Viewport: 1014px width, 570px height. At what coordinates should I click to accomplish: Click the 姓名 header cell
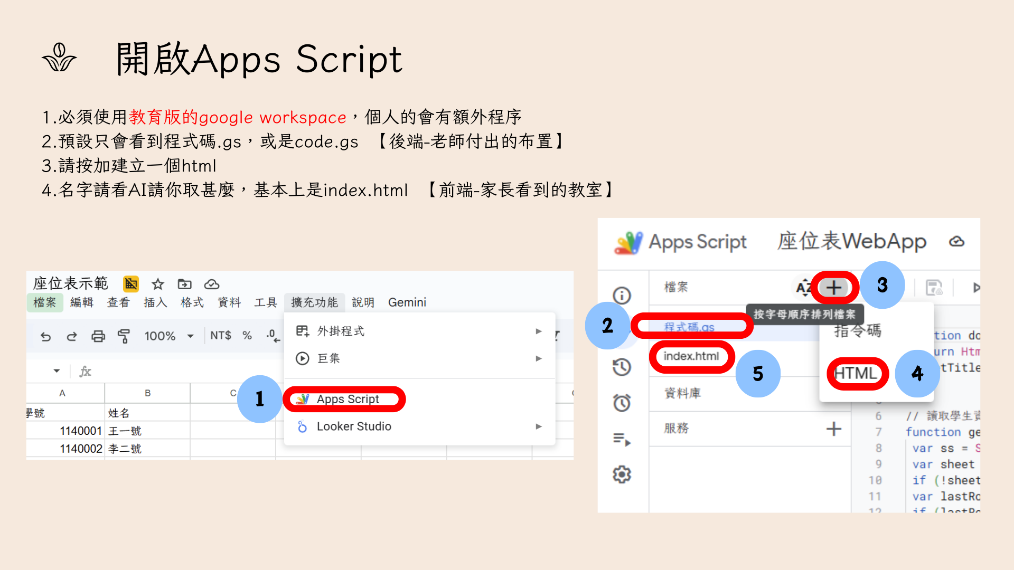pyautogui.click(x=148, y=413)
